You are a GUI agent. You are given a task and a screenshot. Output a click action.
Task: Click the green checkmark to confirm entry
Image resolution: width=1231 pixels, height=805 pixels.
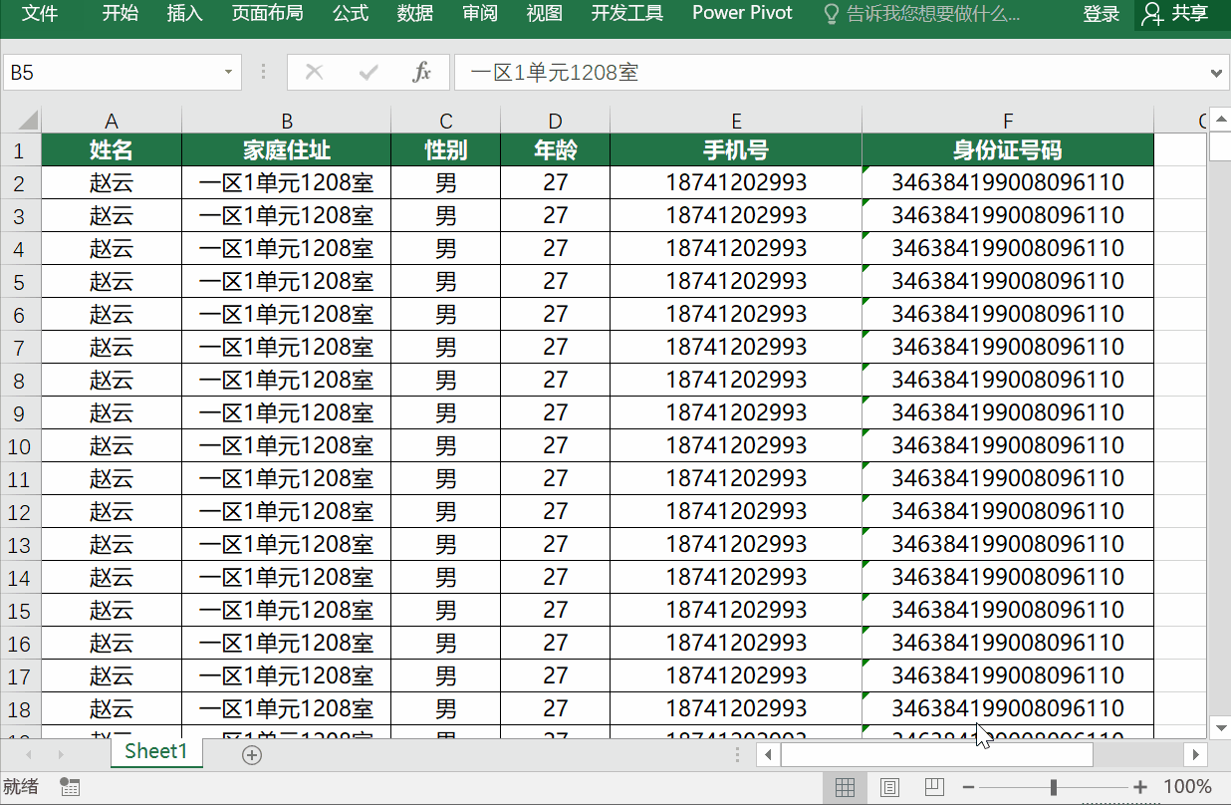click(368, 72)
